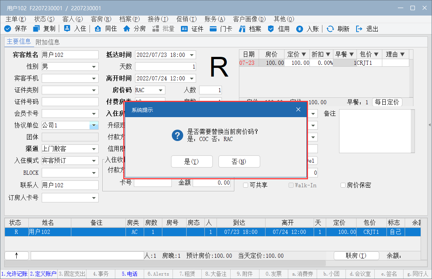The height and width of the screenshot is (279, 432).
Task: Open the 房价码 RAC dropdown
Action: pos(160,90)
